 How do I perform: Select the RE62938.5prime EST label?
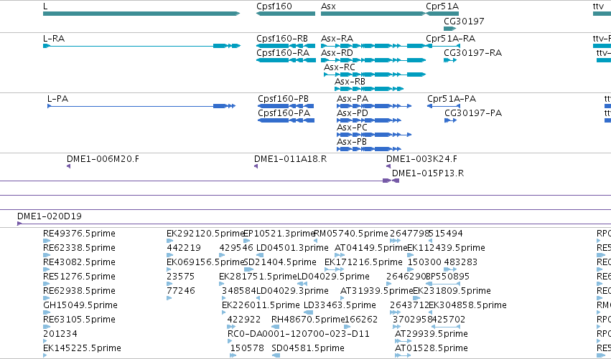(x=79, y=292)
